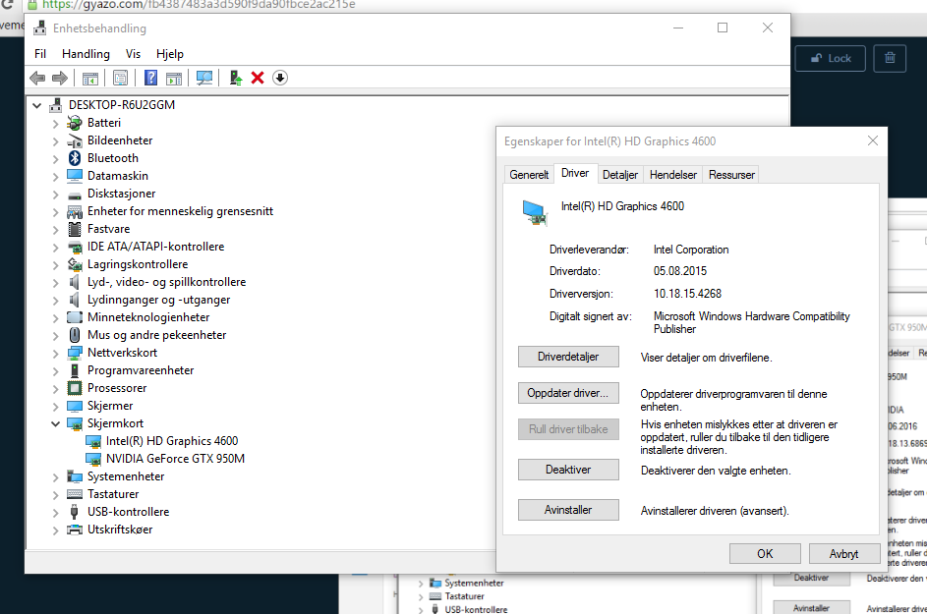
Task: Expand the Batteri category
Action: pos(55,124)
